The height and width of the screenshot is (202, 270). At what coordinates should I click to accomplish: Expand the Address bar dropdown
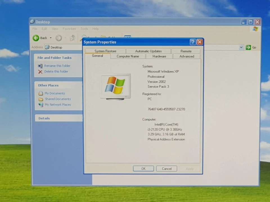241,47
